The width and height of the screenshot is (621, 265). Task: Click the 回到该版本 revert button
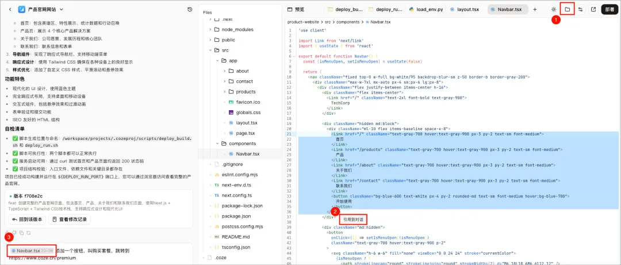pyautogui.click(x=27, y=219)
